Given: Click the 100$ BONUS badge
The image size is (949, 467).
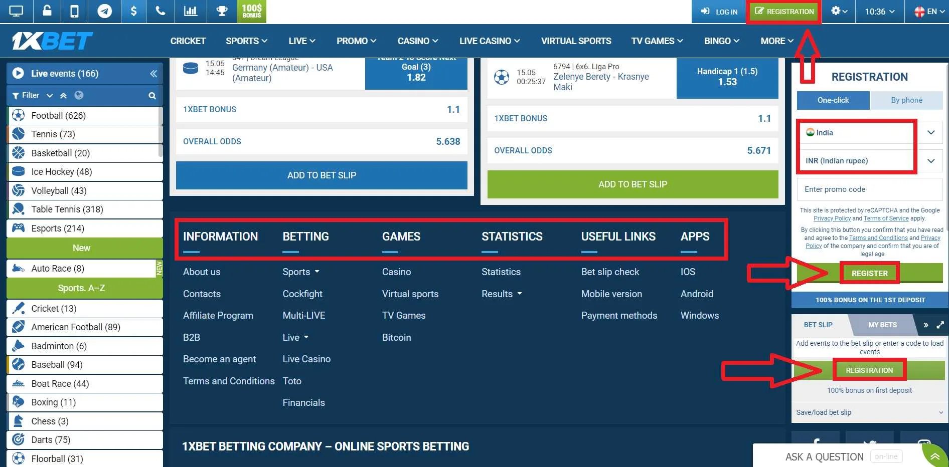Looking at the screenshot, I should [251, 11].
